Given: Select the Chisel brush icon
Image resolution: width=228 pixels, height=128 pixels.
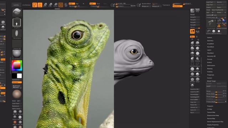Looking at the screenshot, I should coord(197,80).
